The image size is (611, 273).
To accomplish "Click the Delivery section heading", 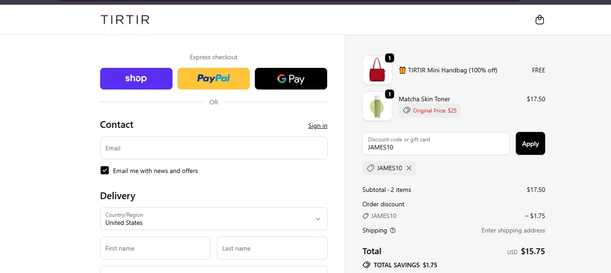I will (x=118, y=196).
